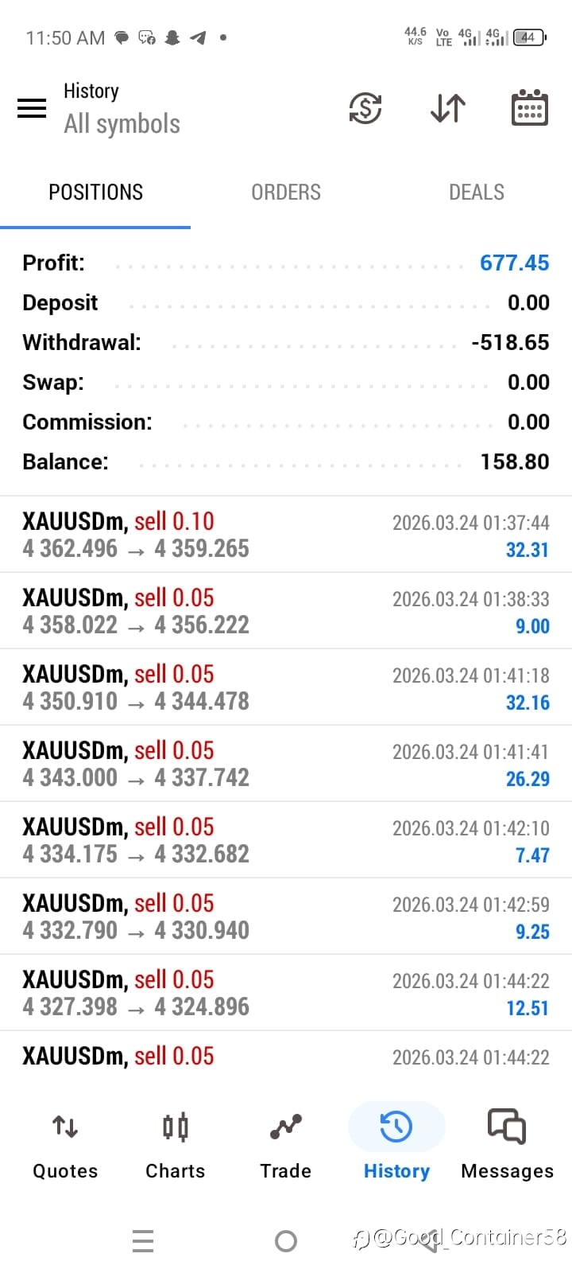The width and height of the screenshot is (572, 1273).
Task: Switch to the DEALS tab
Action: (477, 193)
